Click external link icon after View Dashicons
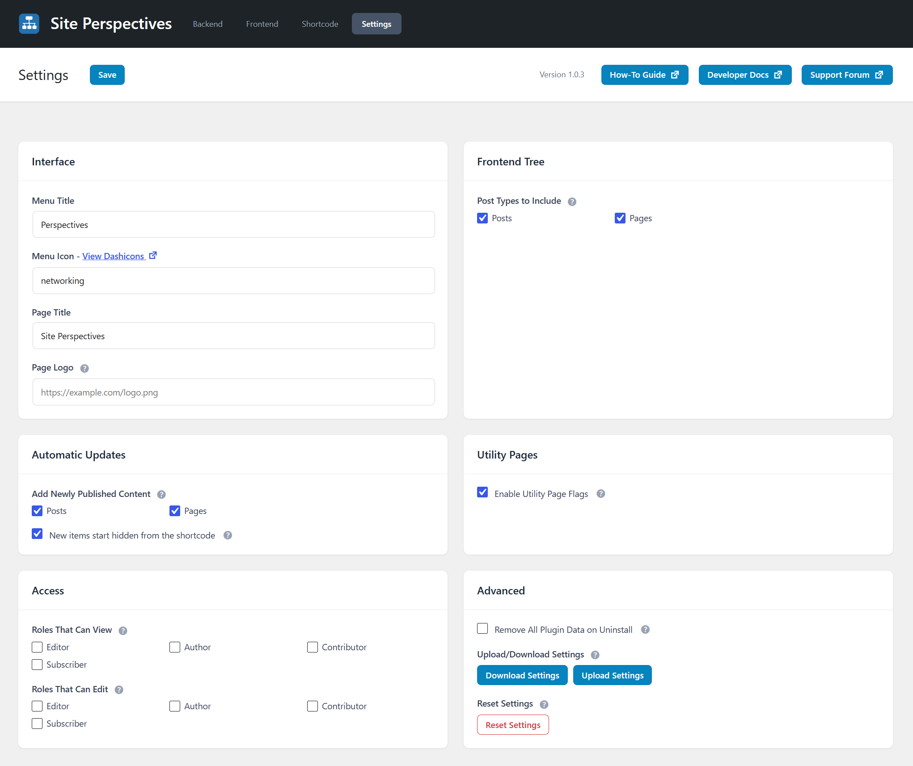The image size is (913, 766). point(153,255)
